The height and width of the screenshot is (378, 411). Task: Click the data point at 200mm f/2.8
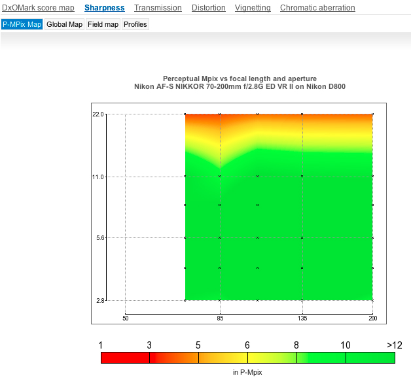coord(373,300)
